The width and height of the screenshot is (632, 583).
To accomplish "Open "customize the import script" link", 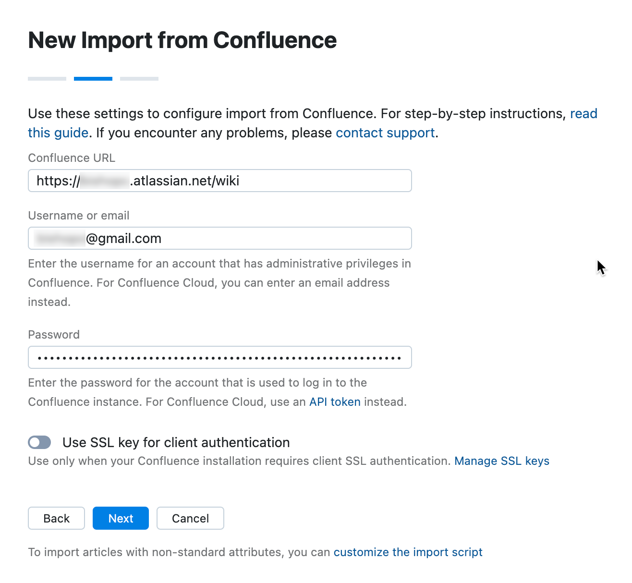I will [x=408, y=552].
